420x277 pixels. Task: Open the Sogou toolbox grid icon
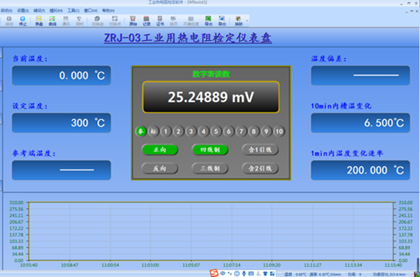(272, 273)
